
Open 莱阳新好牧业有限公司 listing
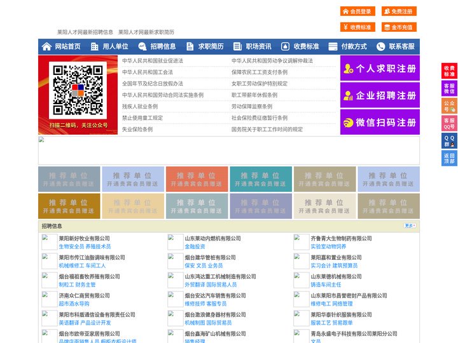click(84, 238)
